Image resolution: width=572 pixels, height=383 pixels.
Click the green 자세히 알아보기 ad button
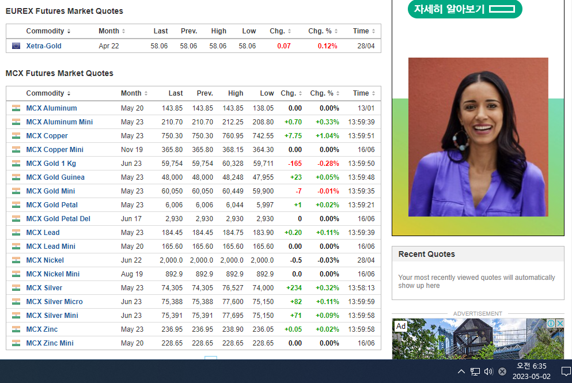465,9
